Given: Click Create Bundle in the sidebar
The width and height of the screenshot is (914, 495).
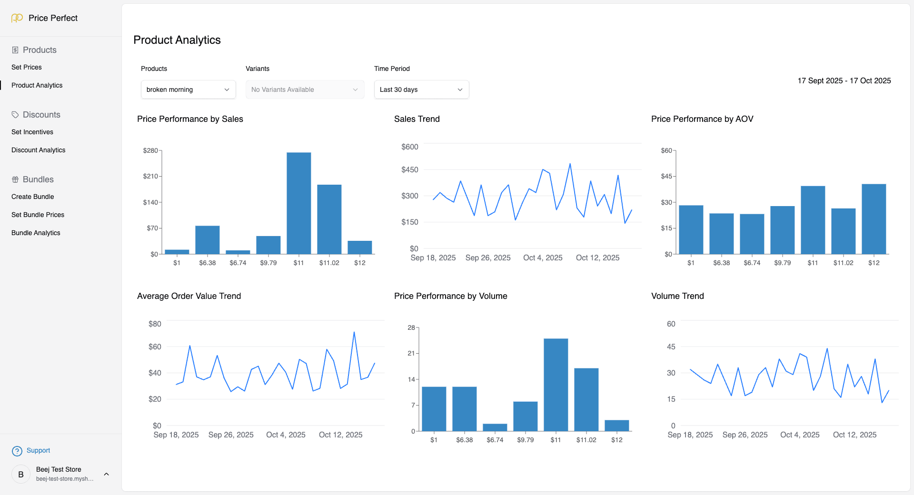Looking at the screenshot, I should click(x=32, y=197).
